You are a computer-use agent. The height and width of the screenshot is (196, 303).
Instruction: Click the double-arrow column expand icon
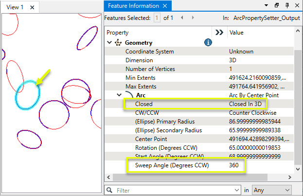tap(219, 33)
